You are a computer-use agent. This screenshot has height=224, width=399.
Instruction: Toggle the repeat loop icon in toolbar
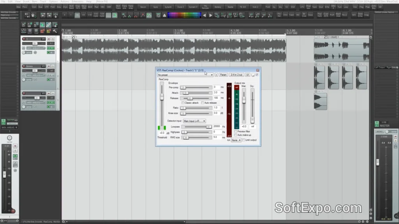tap(115, 15)
